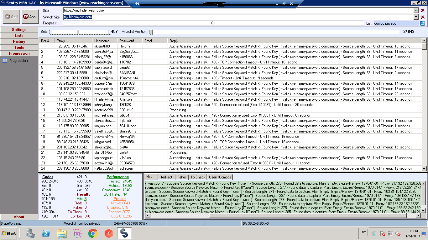428x240 pixels.
Task: Click the bot table scroll-up arrow
Action: (x=424, y=41)
